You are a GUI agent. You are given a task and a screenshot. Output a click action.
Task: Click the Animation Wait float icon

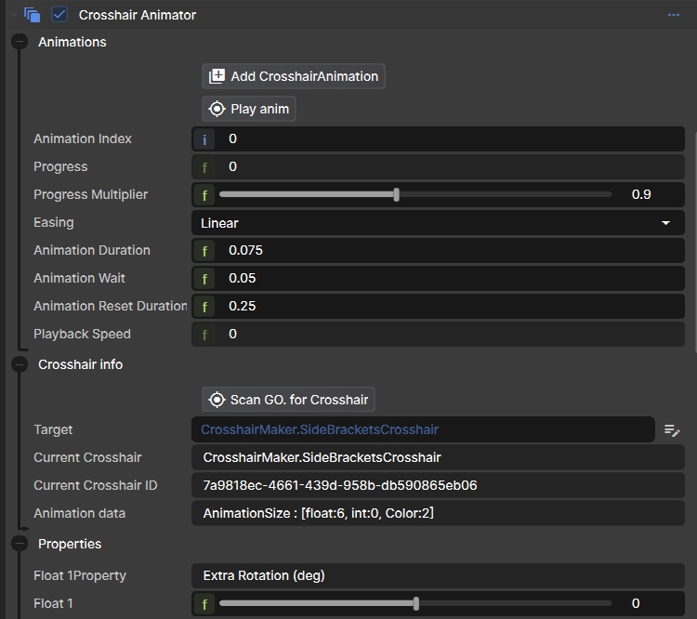point(204,279)
